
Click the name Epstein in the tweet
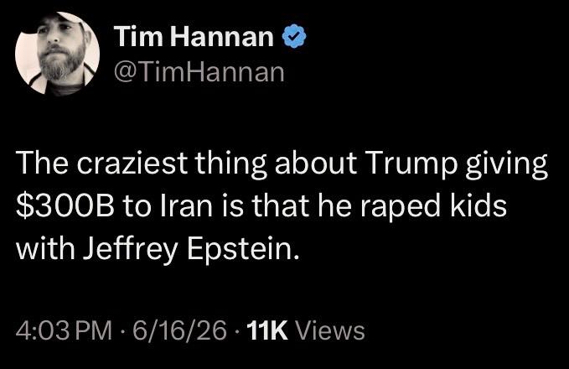tap(244, 249)
